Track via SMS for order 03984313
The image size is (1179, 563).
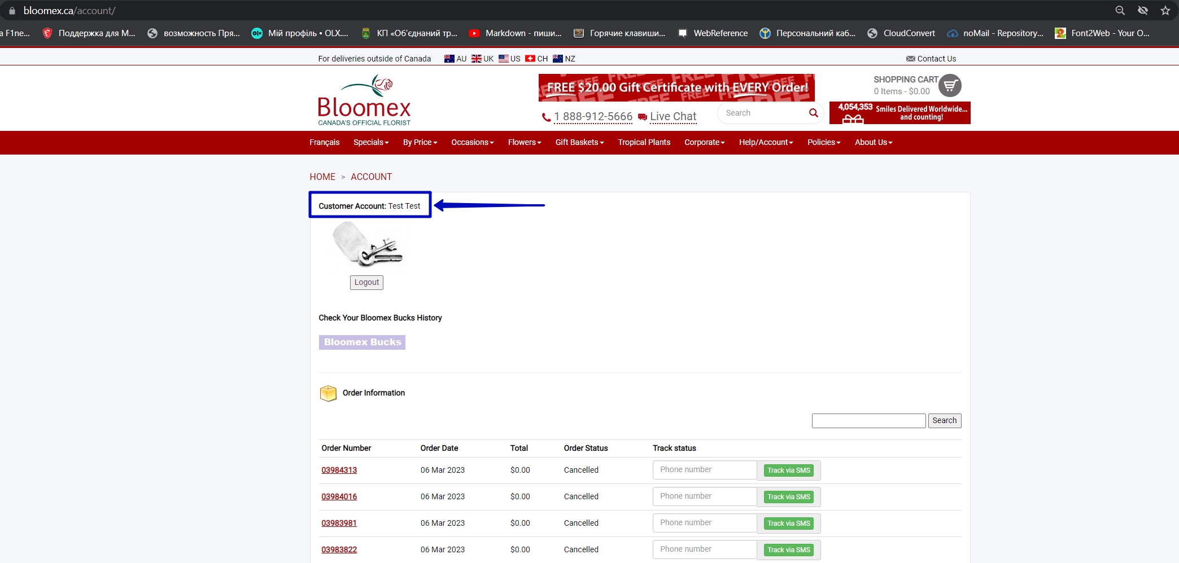click(x=789, y=470)
